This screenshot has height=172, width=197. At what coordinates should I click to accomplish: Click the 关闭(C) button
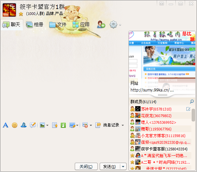(x=86, y=167)
